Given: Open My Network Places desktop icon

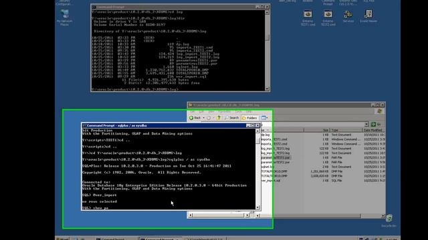Looking at the screenshot, I should pyautogui.click(x=65, y=17).
